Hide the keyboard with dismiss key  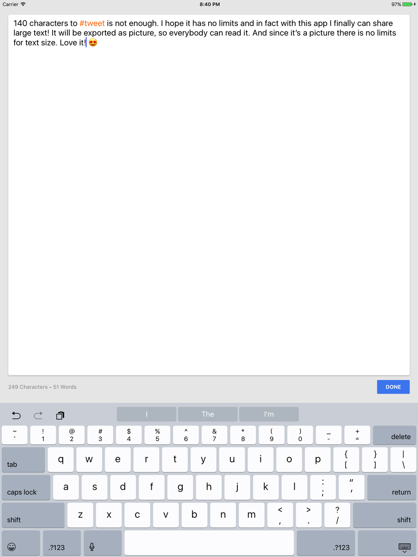tap(387, 543)
